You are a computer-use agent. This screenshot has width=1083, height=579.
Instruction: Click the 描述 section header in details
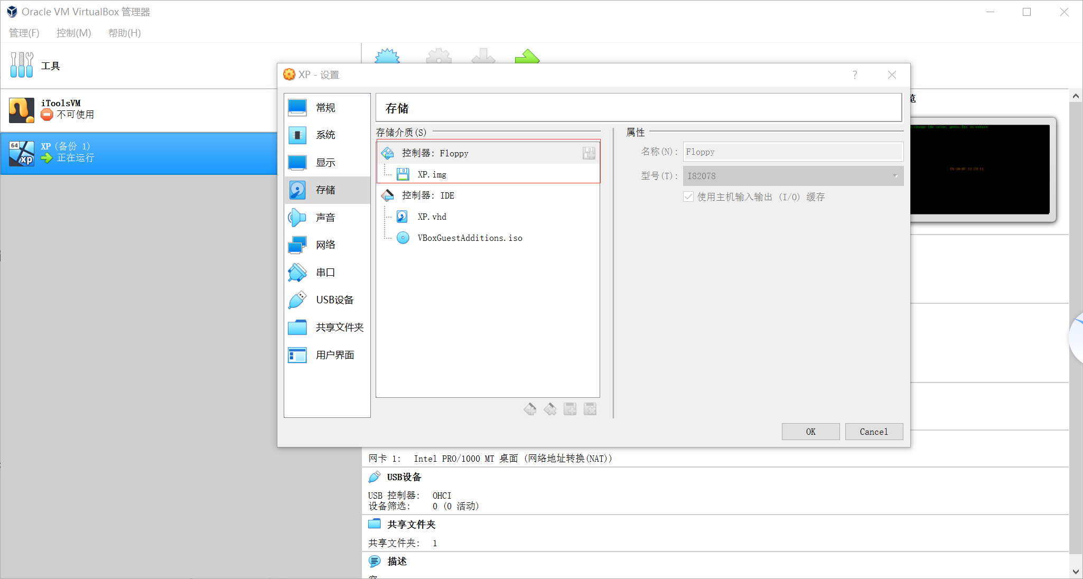397,562
